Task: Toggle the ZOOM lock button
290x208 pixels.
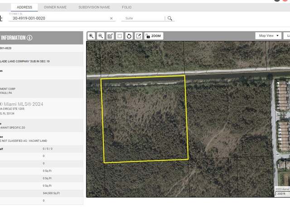Action: 154,36
